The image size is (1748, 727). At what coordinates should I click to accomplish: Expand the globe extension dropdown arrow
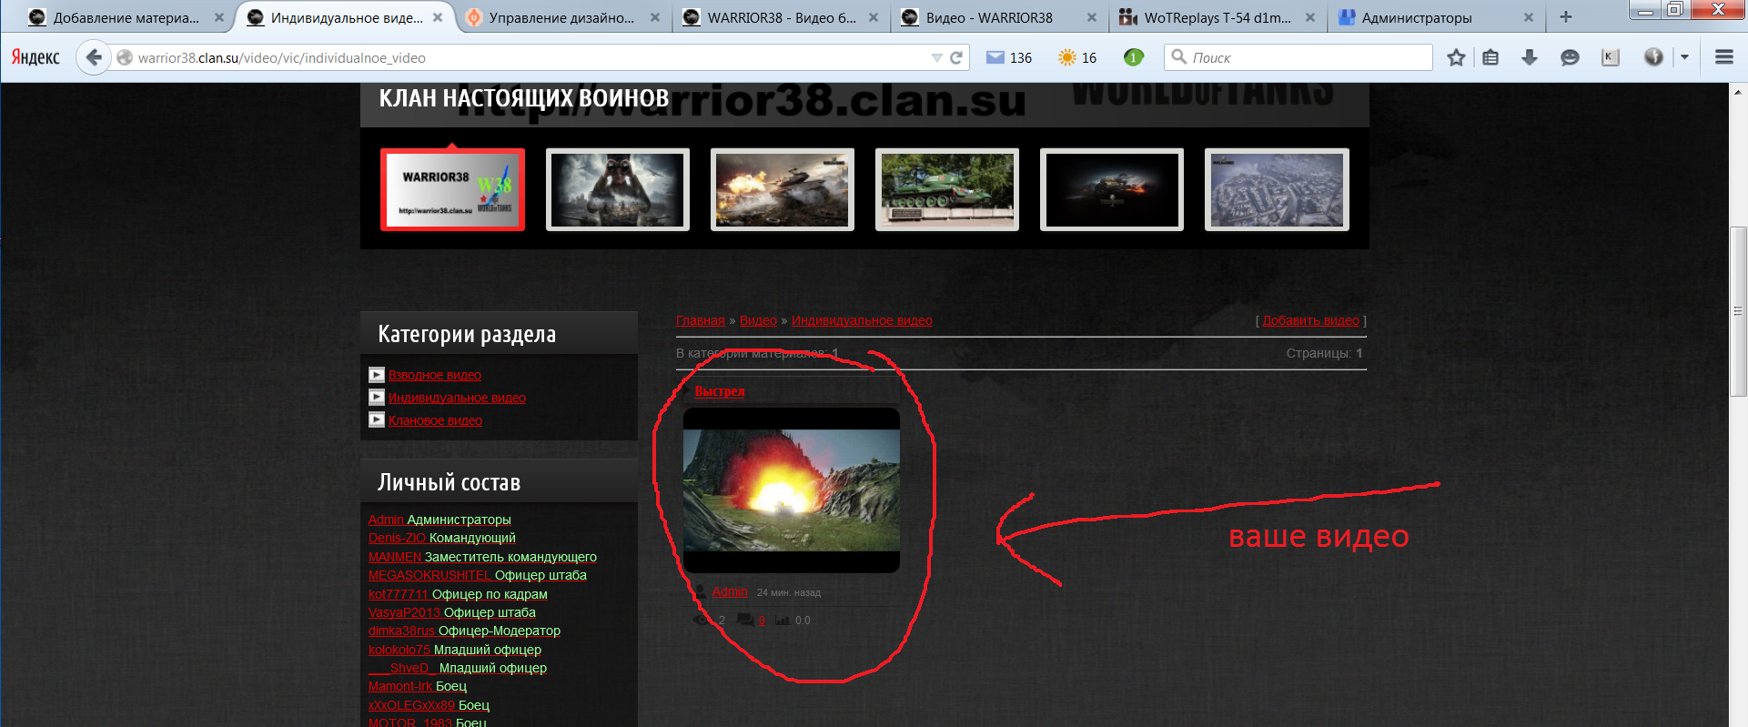pyautogui.click(x=1684, y=57)
